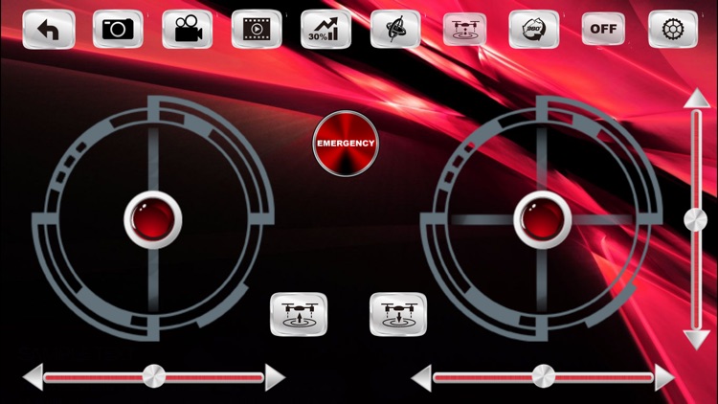Image resolution: width=718 pixels, height=404 pixels.
Task: Open the settings gear
Action: pos(673,30)
